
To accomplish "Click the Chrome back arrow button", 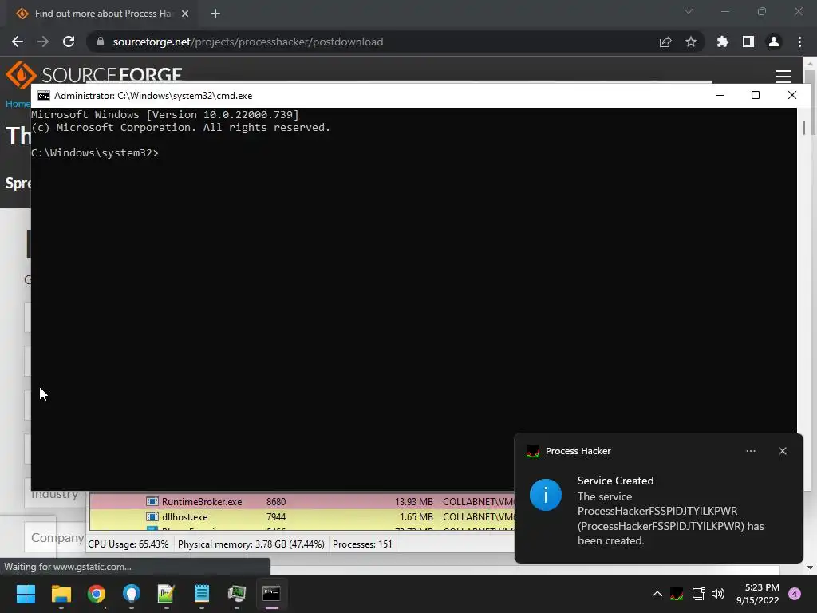I will pos(18,42).
